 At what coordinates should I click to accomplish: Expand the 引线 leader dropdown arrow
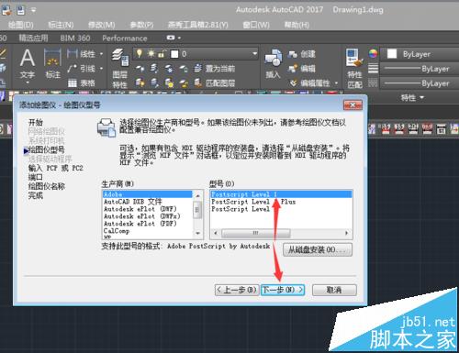101,69
